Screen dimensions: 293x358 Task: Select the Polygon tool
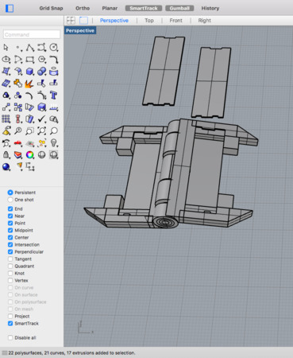(x=42, y=60)
